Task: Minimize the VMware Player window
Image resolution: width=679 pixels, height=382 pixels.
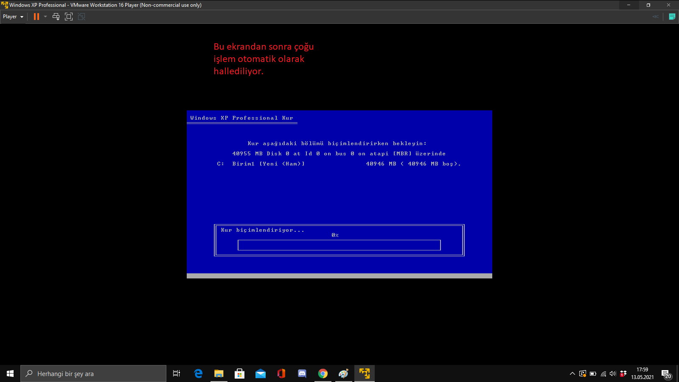Action: [628, 5]
